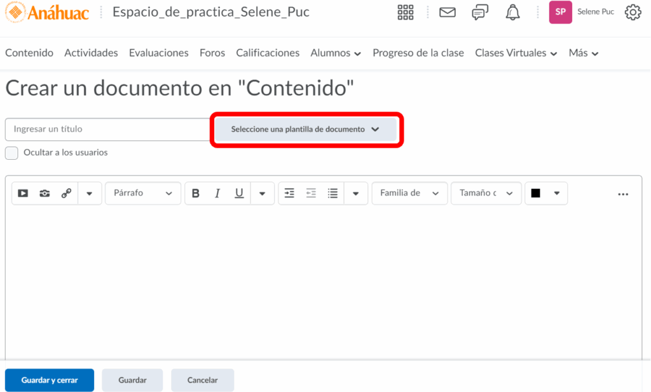Open the message alerts envelope icon
The width and height of the screenshot is (651, 392).
[x=448, y=12]
